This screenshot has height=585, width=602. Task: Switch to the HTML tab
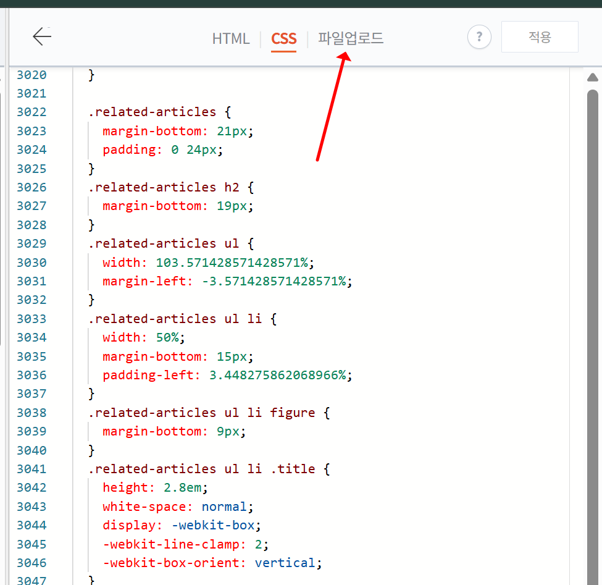231,38
